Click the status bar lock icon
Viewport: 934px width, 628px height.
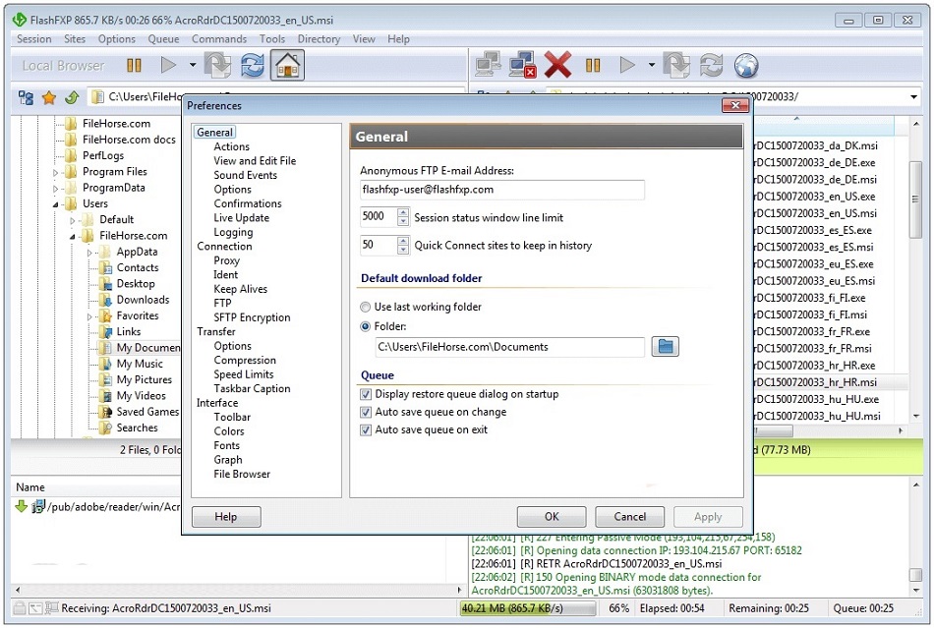pyautogui.click(x=20, y=608)
